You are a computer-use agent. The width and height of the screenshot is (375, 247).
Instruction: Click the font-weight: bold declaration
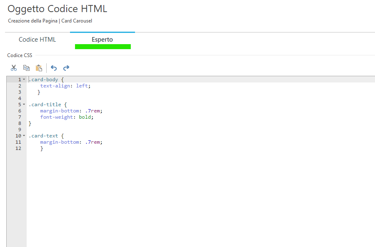(x=67, y=117)
